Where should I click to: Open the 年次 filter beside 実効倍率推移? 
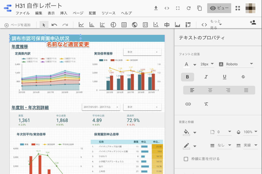click(x=142, y=52)
